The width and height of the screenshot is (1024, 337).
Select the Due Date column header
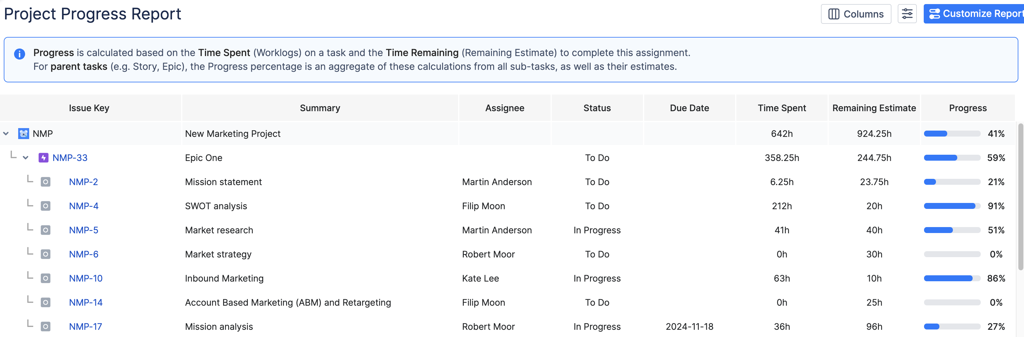coord(689,108)
